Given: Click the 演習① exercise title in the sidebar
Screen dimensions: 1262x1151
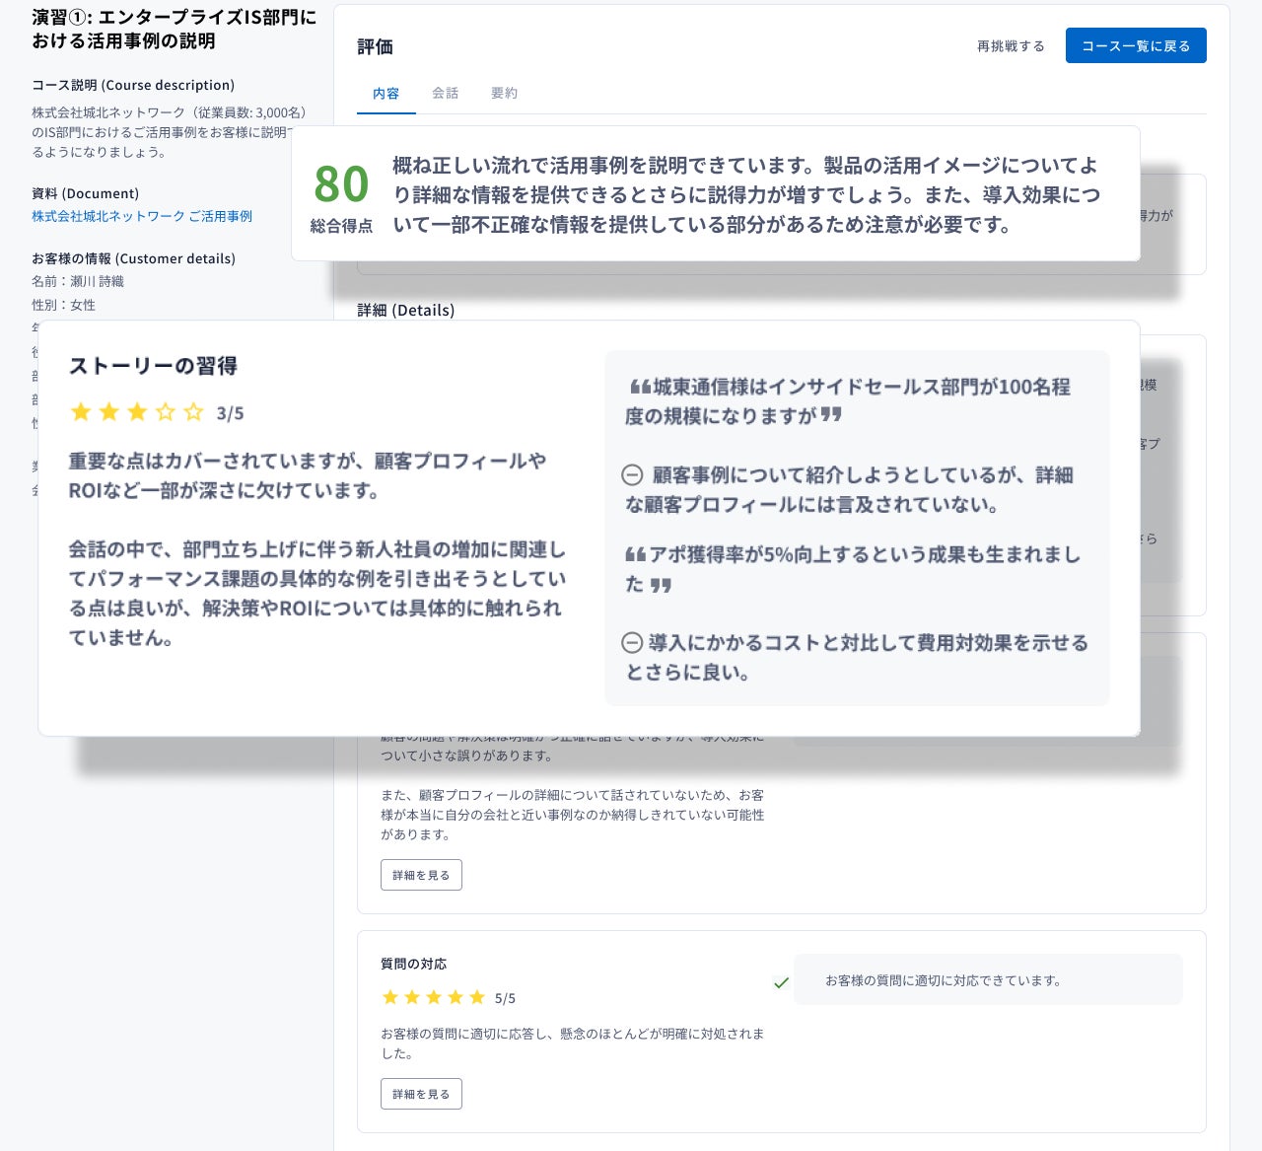Looking at the screenshot, I should 175,29.
